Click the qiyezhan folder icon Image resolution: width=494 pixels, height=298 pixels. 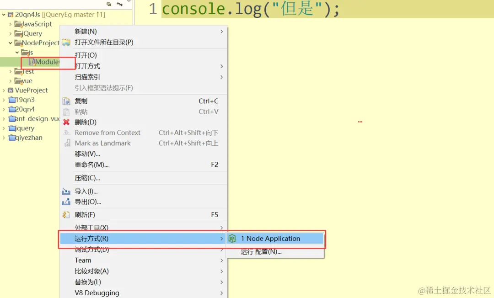[12, 138]
